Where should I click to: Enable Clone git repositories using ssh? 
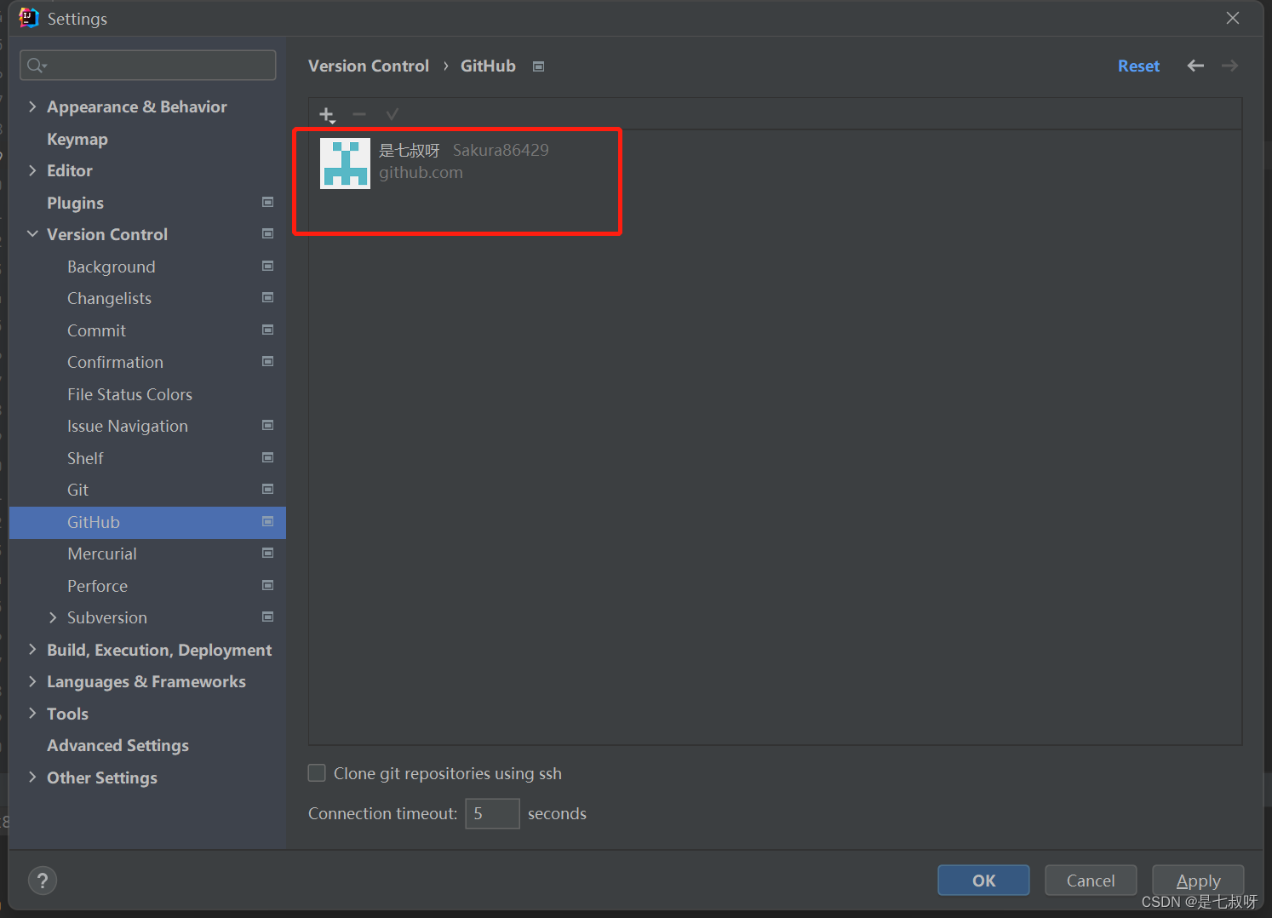click(317, 773)
